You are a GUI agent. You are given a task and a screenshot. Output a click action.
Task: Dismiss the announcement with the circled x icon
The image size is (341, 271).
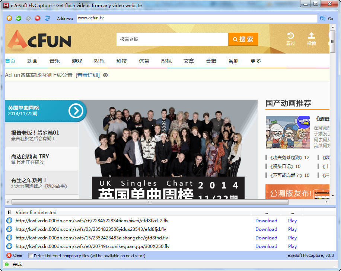click(105, 75)
